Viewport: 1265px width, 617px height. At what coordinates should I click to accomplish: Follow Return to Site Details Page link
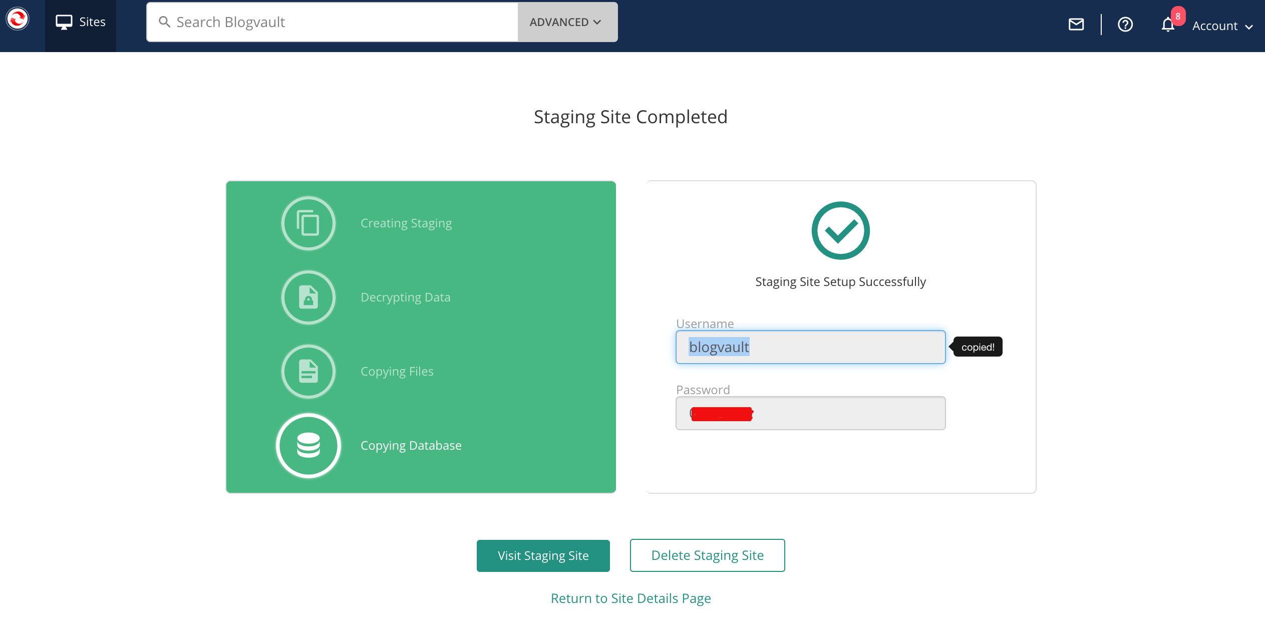(630, 598)
